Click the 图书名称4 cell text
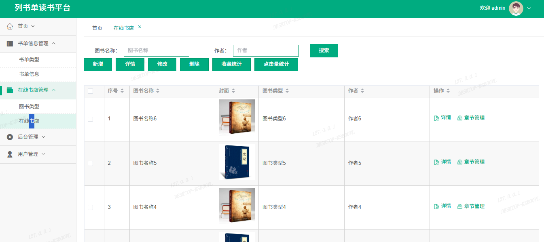544x242 pixels. [x=145, y=207]
